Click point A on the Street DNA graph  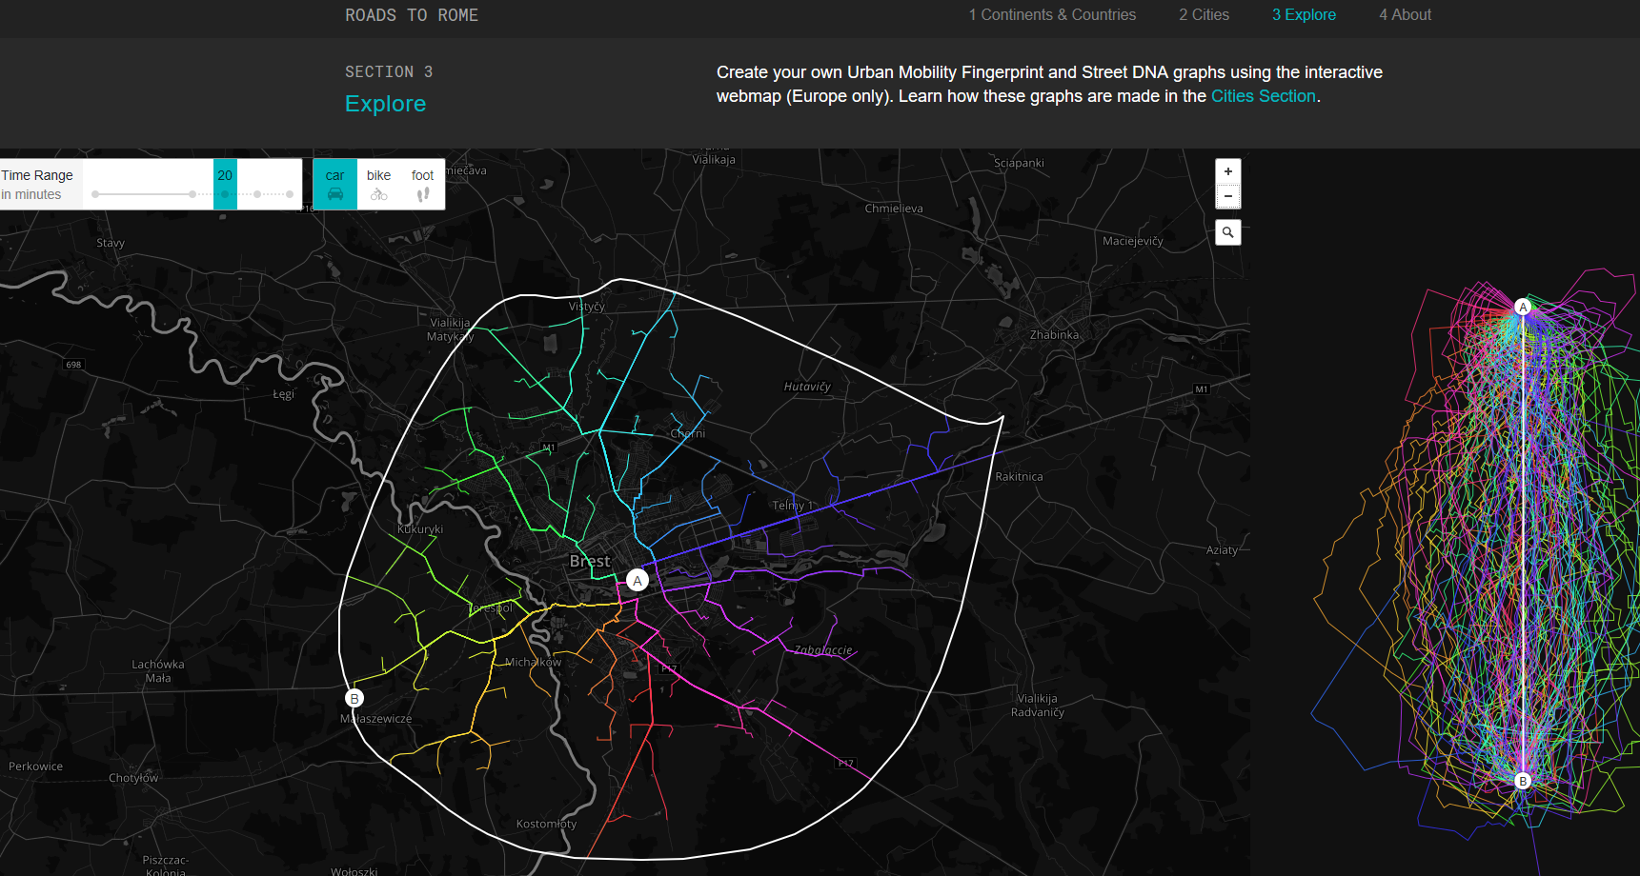[x=1523, y=307]
